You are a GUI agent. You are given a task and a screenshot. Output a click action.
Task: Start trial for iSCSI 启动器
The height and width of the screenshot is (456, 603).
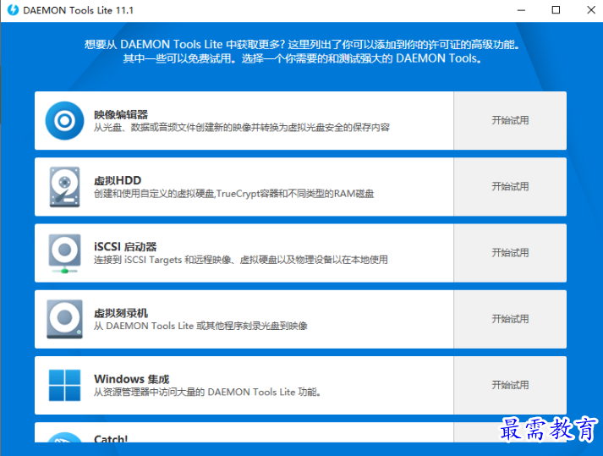pyautogui.click(x=510, y=253)
